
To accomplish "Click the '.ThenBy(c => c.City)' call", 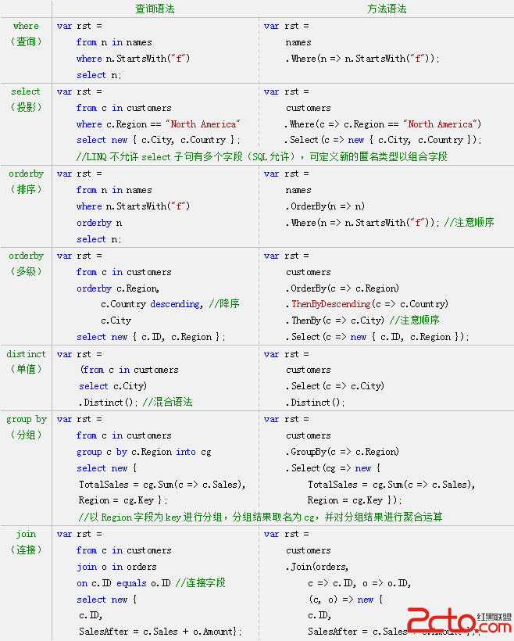I will 335,320.
